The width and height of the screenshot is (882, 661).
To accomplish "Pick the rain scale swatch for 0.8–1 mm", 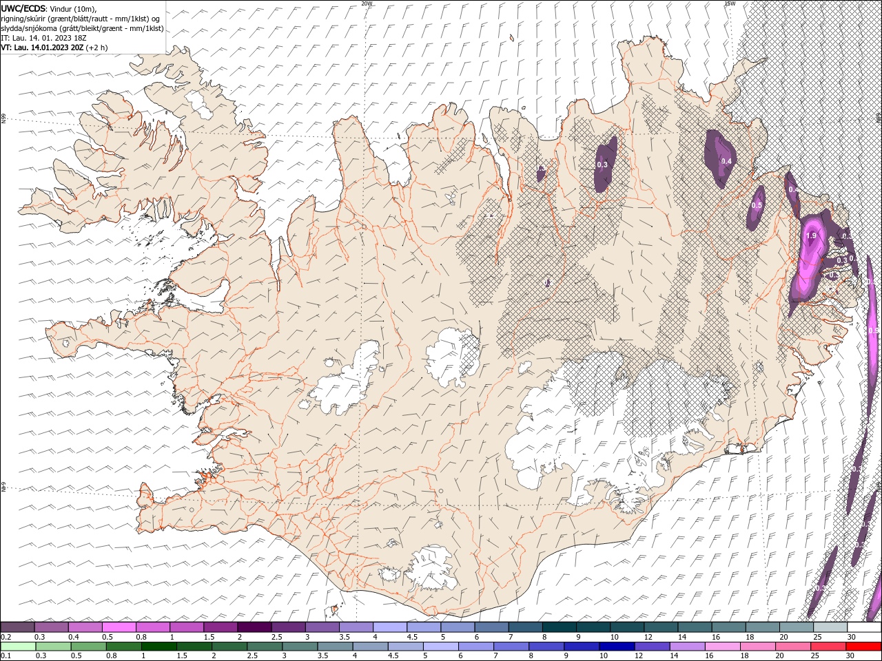I will 123,647.
